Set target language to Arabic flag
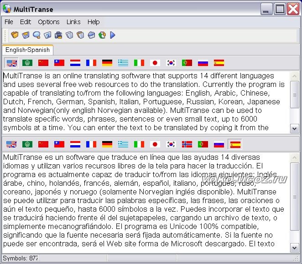 (x=27, y=144)
